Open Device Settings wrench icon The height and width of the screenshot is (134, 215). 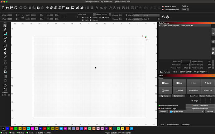click(x=82, y=8)
